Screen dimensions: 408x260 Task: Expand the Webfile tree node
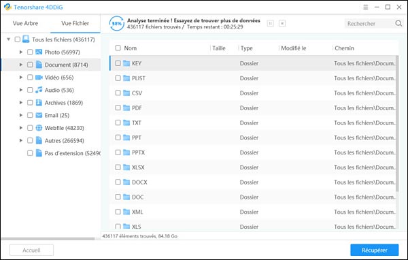point(21,128)
